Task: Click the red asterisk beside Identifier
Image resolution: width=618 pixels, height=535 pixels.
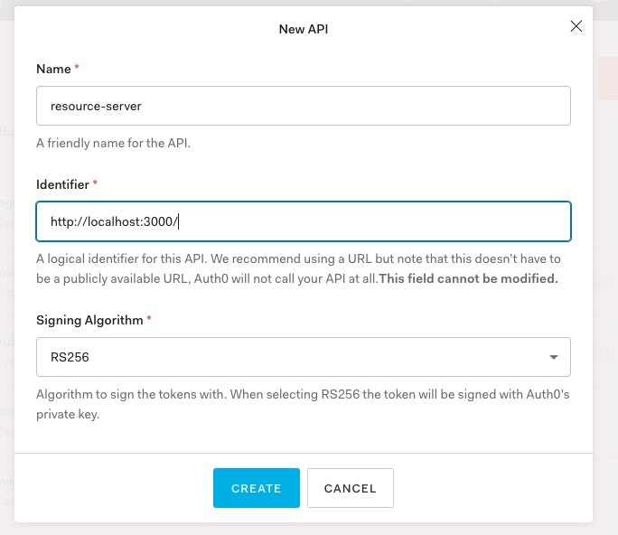Action: [x=95, y=184]
